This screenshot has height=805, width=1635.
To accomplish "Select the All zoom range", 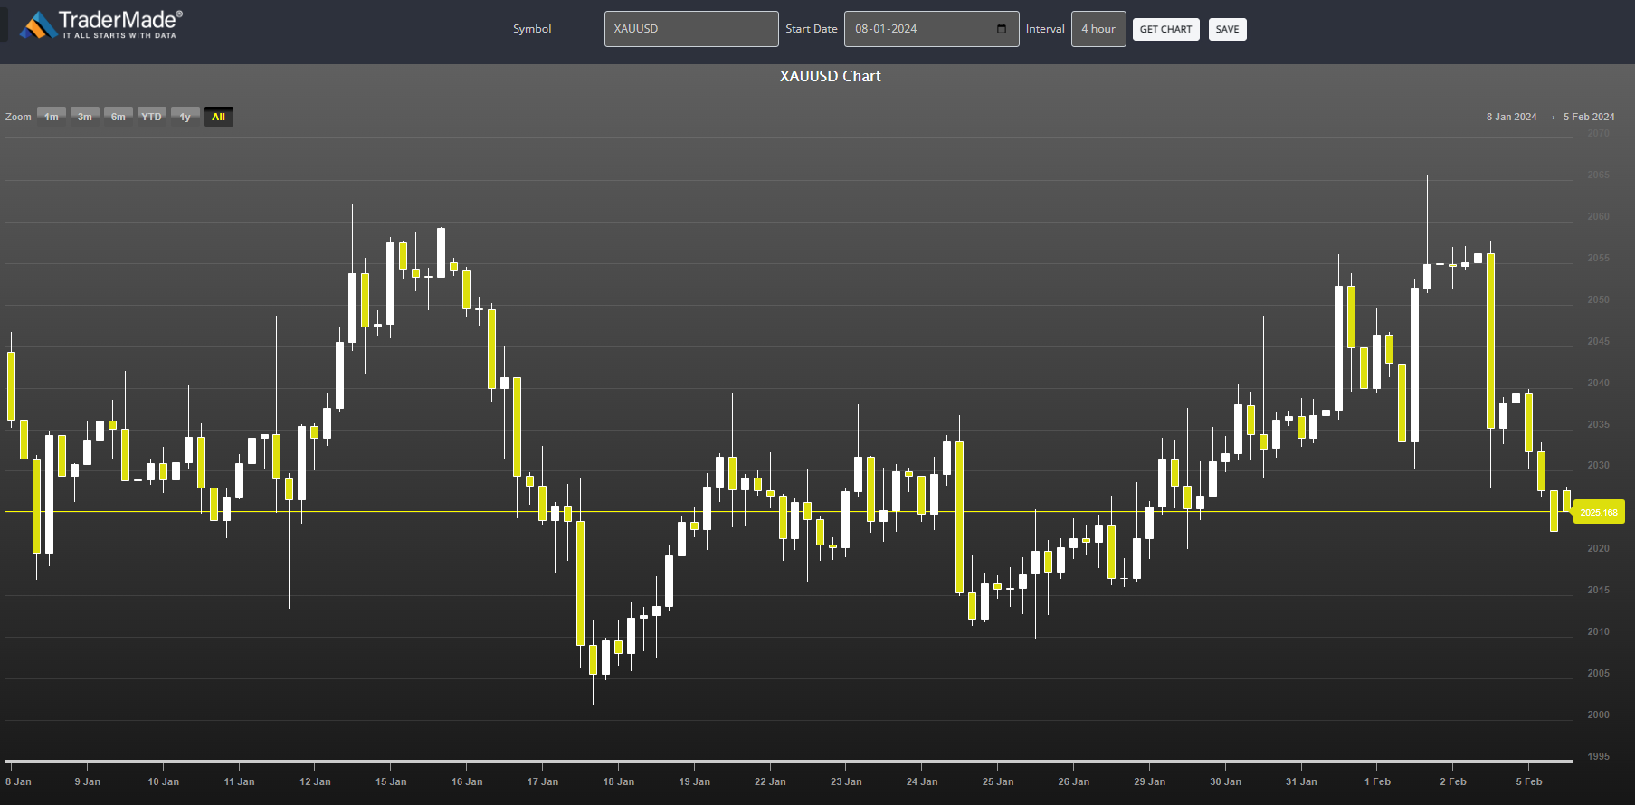I will click(218, 117).
